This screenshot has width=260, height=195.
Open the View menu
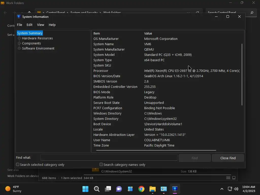pyautogui.click(x=40, y=25)
